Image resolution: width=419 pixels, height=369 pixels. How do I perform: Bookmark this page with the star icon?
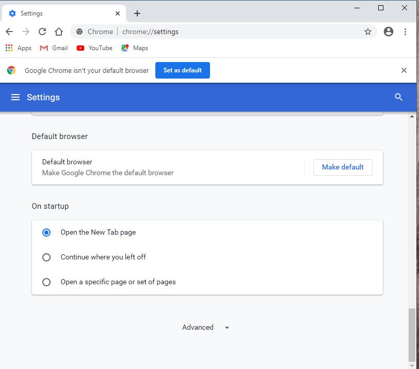tap(368, 32)
